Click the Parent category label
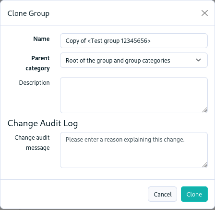 click(x=38, y=63)
